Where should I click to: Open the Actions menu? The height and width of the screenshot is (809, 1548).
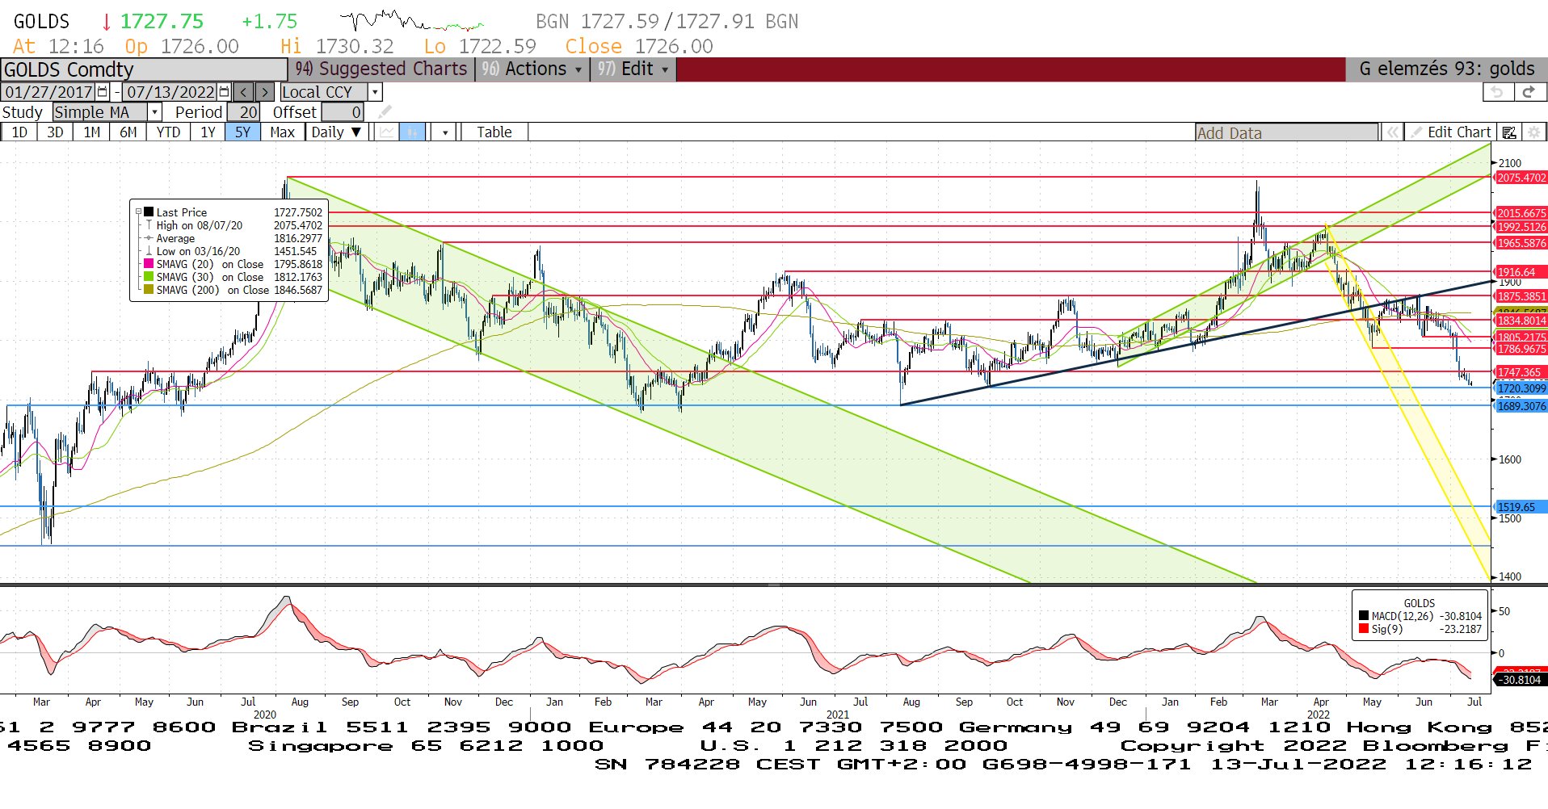click(x=532, y=69)
